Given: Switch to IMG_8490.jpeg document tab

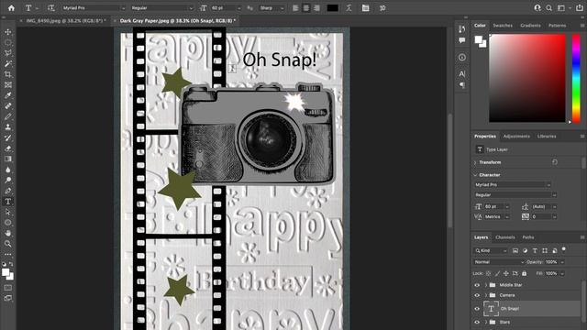Looking at the screenshot, I should [x=66, y=20].
